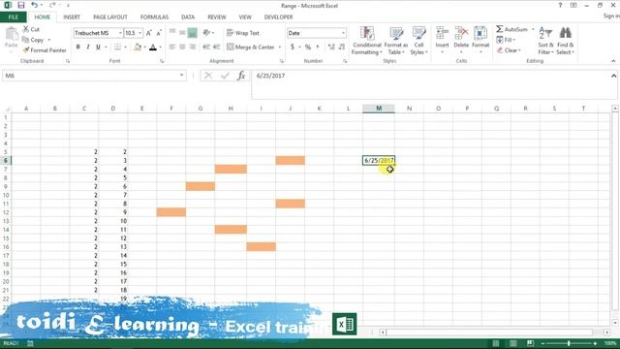The width and height of the screenshot is (620, 349).
Task: Open the Format cells menu in Cells group
Action: [x=480, y=40]
